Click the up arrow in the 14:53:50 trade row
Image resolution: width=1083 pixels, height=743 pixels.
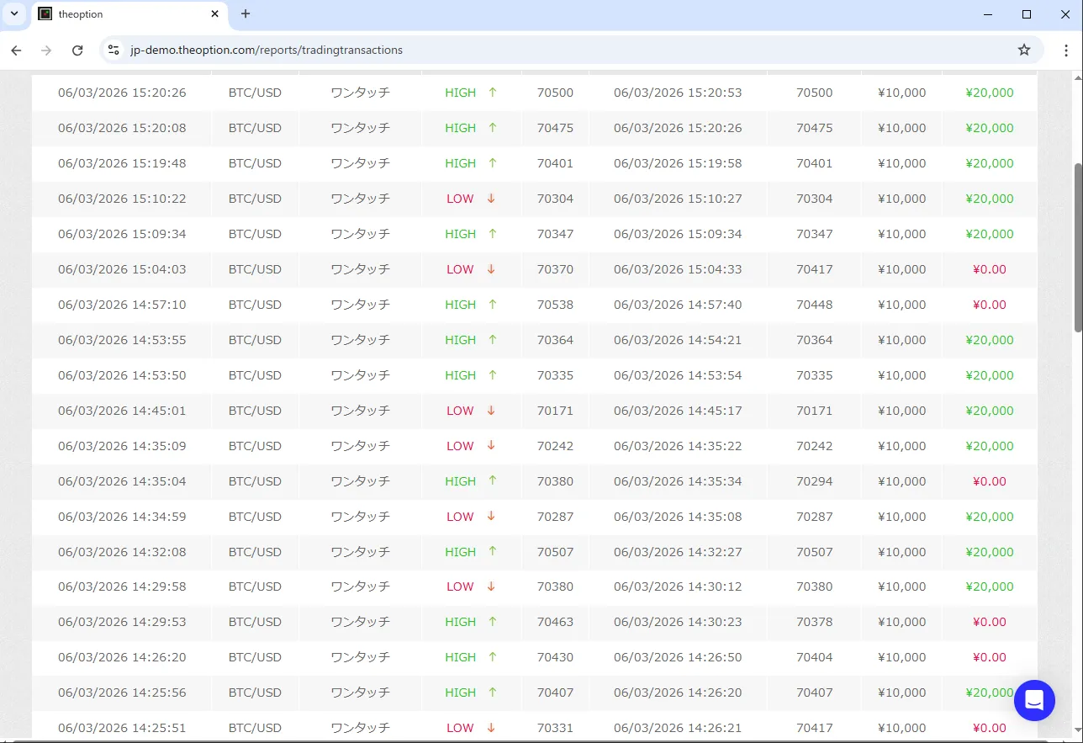coord(493,375)
